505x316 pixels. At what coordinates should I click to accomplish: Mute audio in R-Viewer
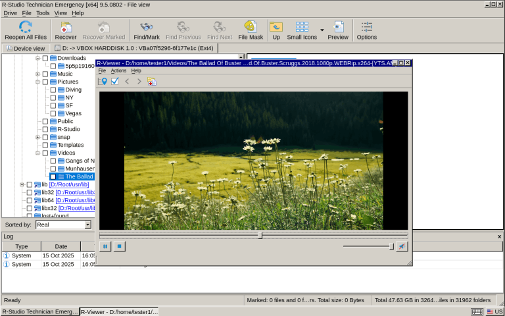(402, 246)
